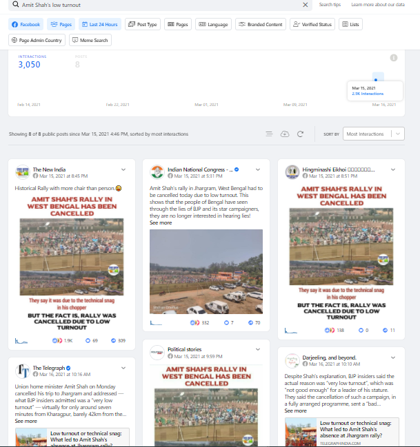This screenshot has height=447, width=420.
Task: Open the Last 24 Hours date filter
Action: tap(100, 24)
